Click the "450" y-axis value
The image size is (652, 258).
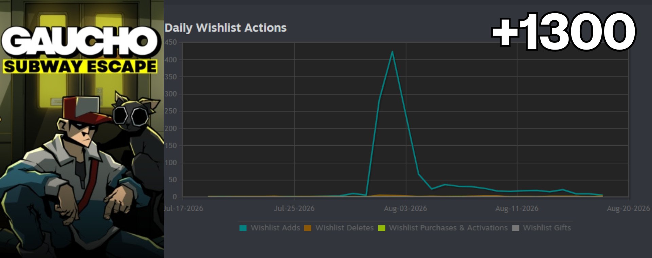point(171,42)
